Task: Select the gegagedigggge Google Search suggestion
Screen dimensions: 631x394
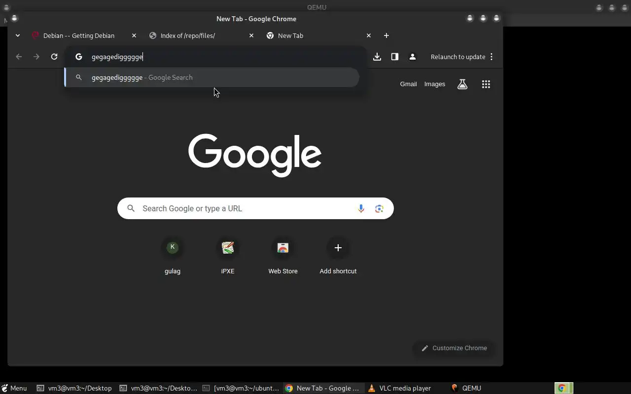Action: (x=212, y=77)
